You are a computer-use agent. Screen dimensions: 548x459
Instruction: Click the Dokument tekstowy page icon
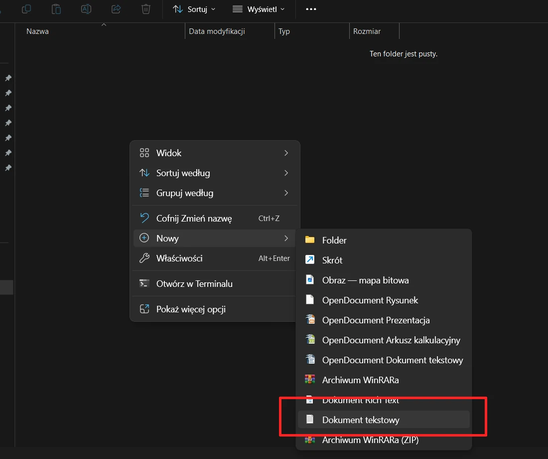pyautogui.click(x=310, y=419)
